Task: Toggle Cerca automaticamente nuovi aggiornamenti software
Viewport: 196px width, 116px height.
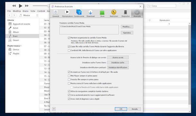Action: 69,95
